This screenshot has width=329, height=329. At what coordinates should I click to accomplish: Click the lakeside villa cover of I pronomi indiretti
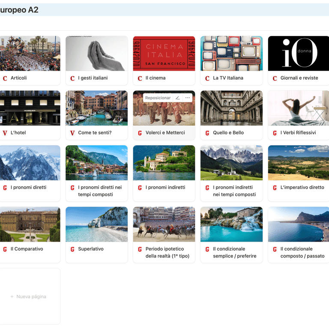pyautogui.click(x=164, y=163)
